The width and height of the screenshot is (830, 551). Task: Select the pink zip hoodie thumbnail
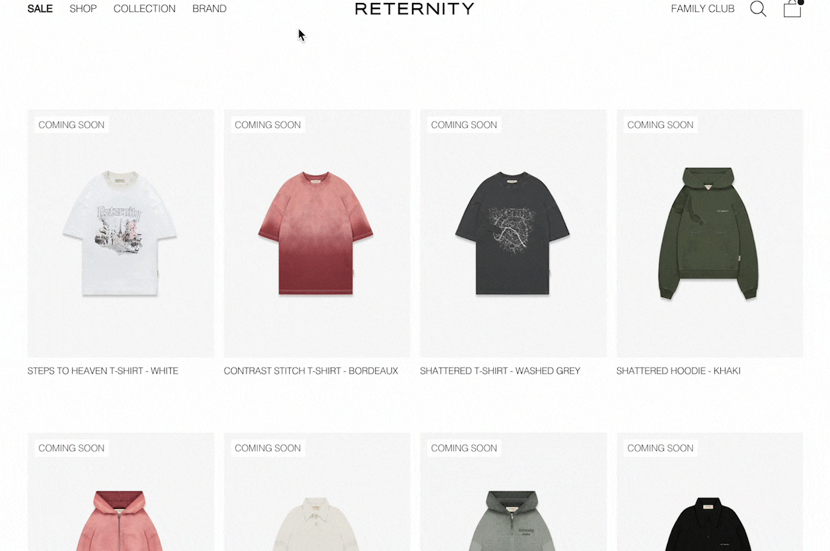(121, 492)
